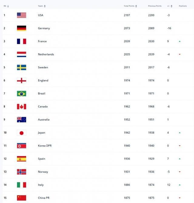Viewport: 194px width, 203px height.
Task: Click Netherlands' red down position arrow
Action: tap(180, 55)
